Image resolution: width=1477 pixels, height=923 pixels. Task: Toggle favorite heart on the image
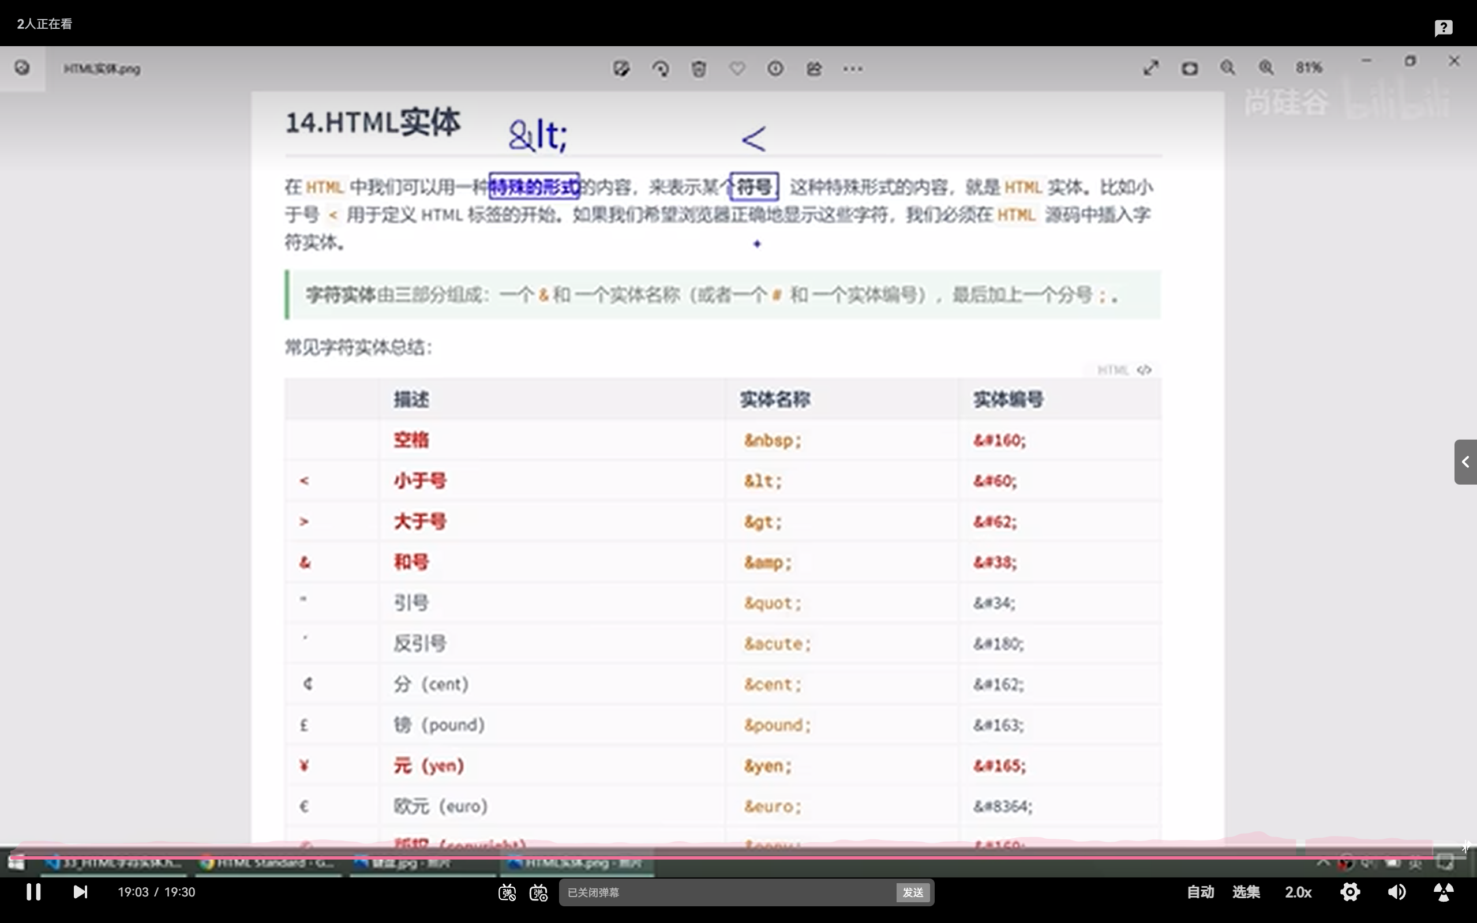[x=736, y=69]
